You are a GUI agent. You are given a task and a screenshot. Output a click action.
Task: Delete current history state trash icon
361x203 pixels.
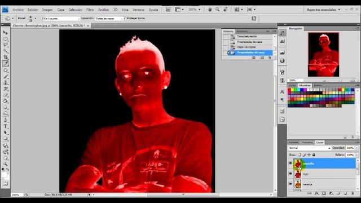point(270,58)
